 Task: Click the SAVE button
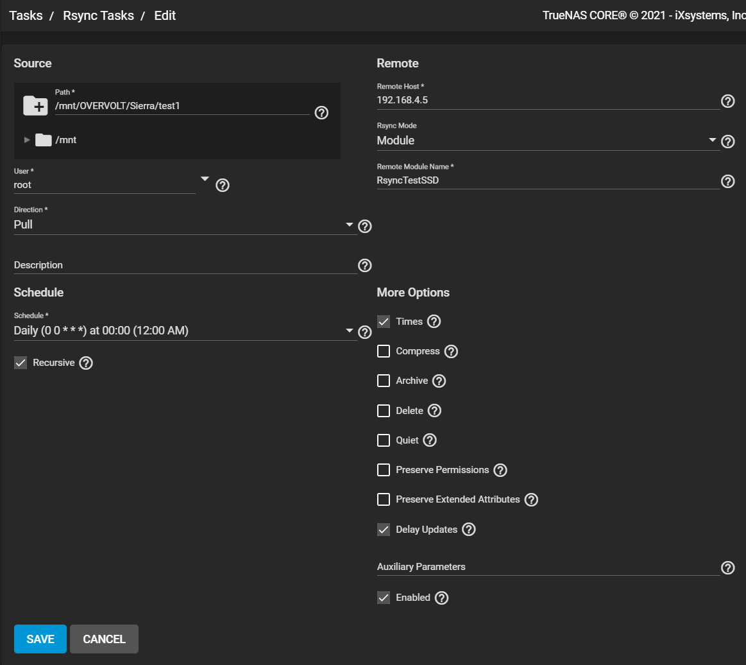pos(40,639)
